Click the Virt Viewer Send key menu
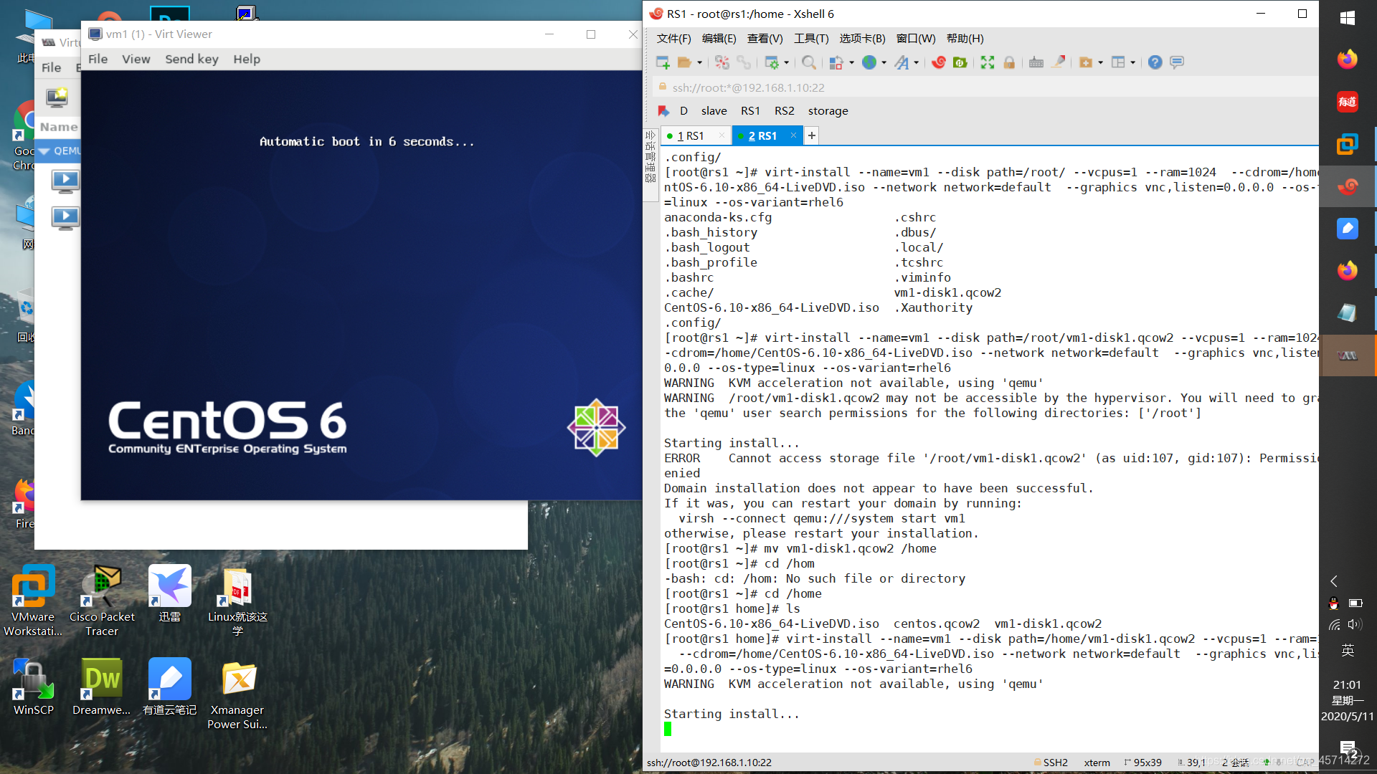The image size is (1377, 774). (x=190, y=57)
